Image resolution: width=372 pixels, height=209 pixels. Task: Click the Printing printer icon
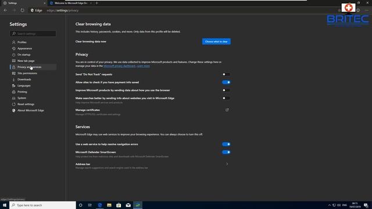click(14, 92)
